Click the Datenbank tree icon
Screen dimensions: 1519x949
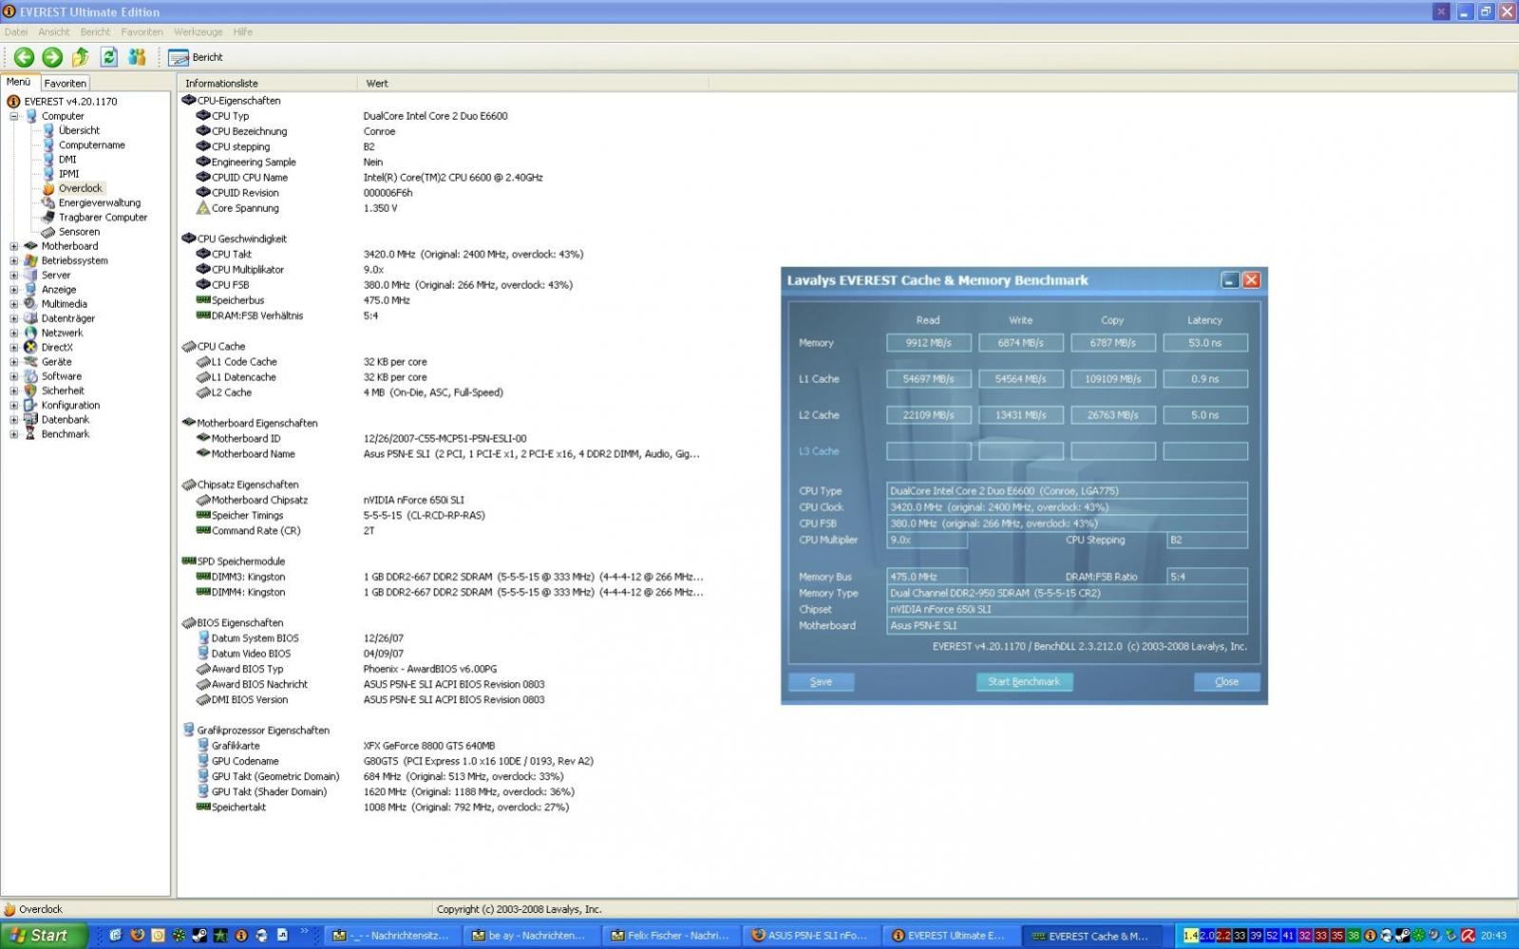pyautogui.click(x=30, y=419)
